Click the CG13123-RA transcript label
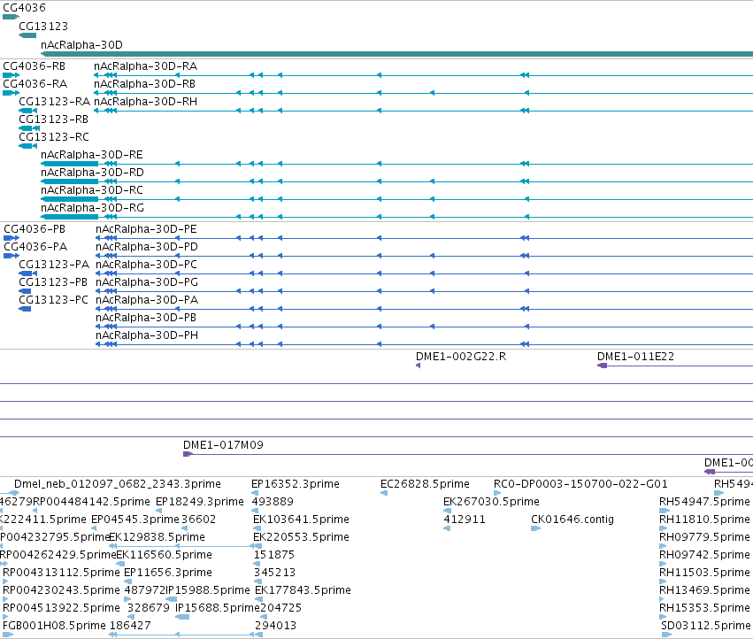 [x=54, y=102]
